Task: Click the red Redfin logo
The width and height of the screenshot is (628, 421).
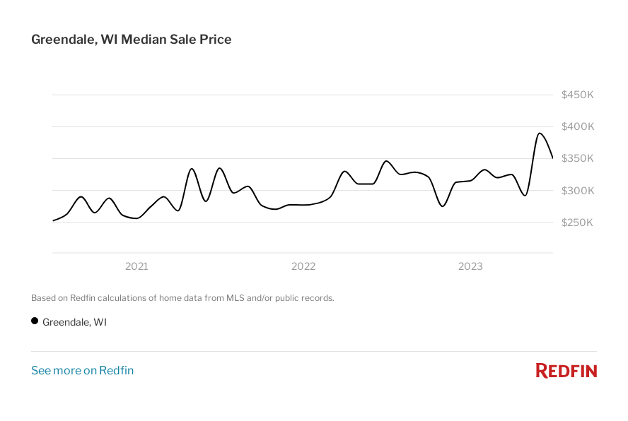Action: [x=566, y=370]
